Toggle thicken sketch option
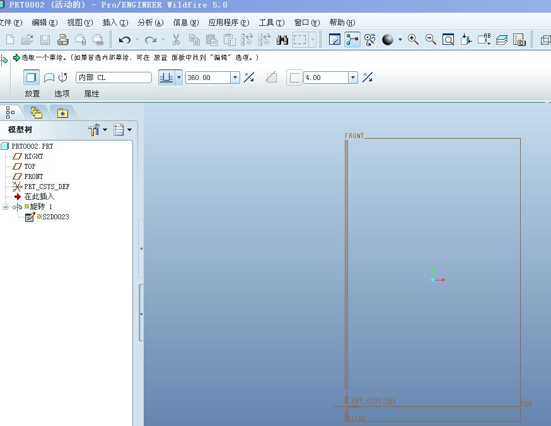 click(294, 78)
